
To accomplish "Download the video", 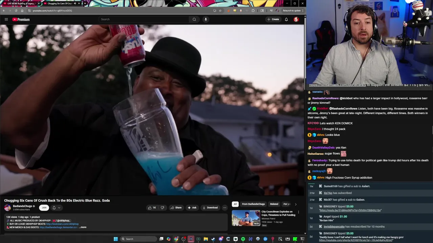I will pyautogui.click(x=210, y=208).
